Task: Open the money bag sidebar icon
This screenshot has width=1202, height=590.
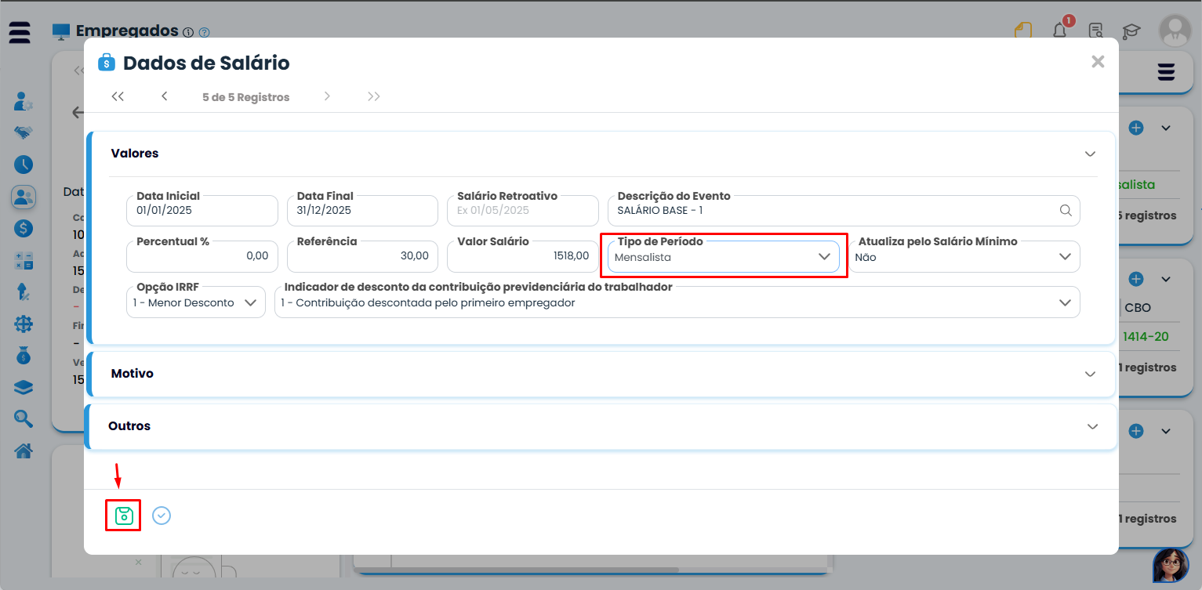Action: 24,356
